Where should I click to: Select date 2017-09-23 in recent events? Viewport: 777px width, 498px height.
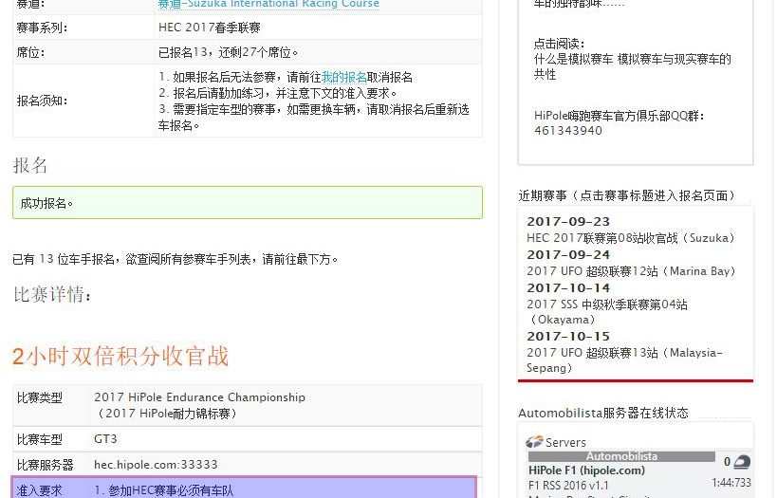coord(568,222)
